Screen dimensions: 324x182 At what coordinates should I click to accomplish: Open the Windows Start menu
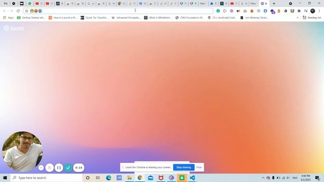[5, 177]
